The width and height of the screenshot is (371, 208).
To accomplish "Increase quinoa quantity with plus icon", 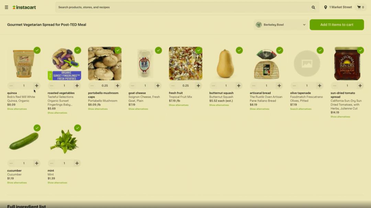I will click(x=36, y=86).
